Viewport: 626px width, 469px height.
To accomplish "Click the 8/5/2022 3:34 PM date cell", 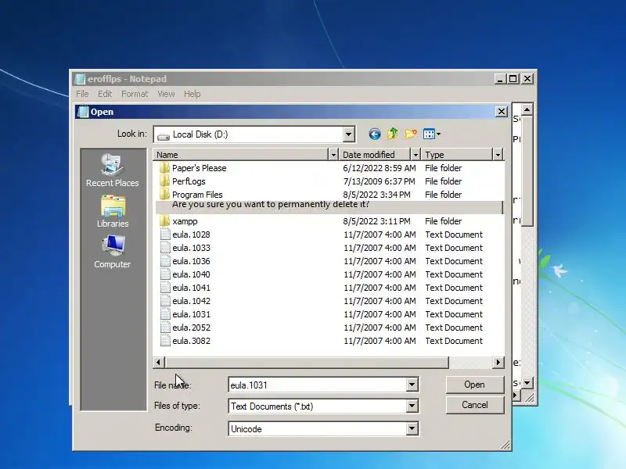I will point(376,194).
